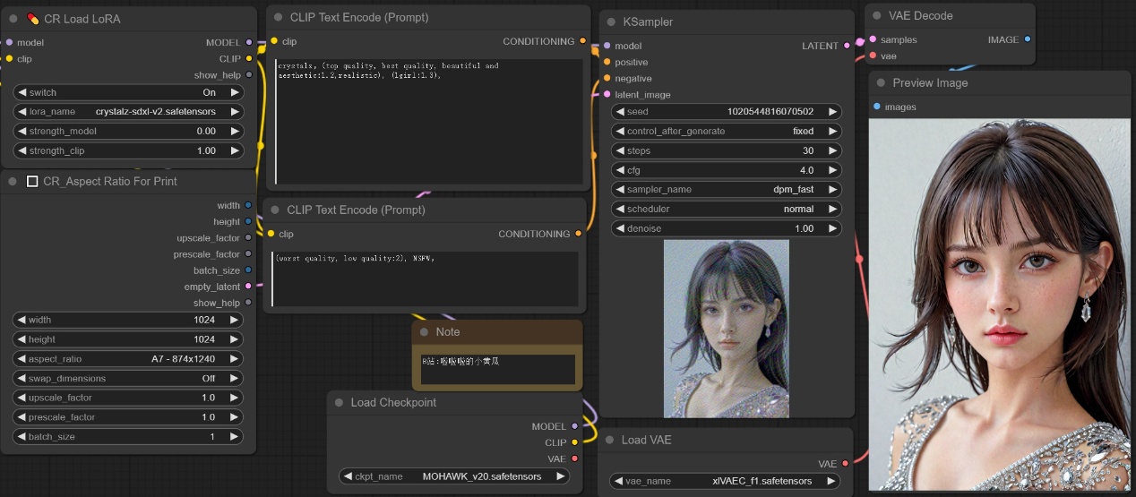The width and height of the screenshot is (1136, 497).
Task: Click the Load Checkpoint node collapse dot
Action: click(x=339, y=403)
